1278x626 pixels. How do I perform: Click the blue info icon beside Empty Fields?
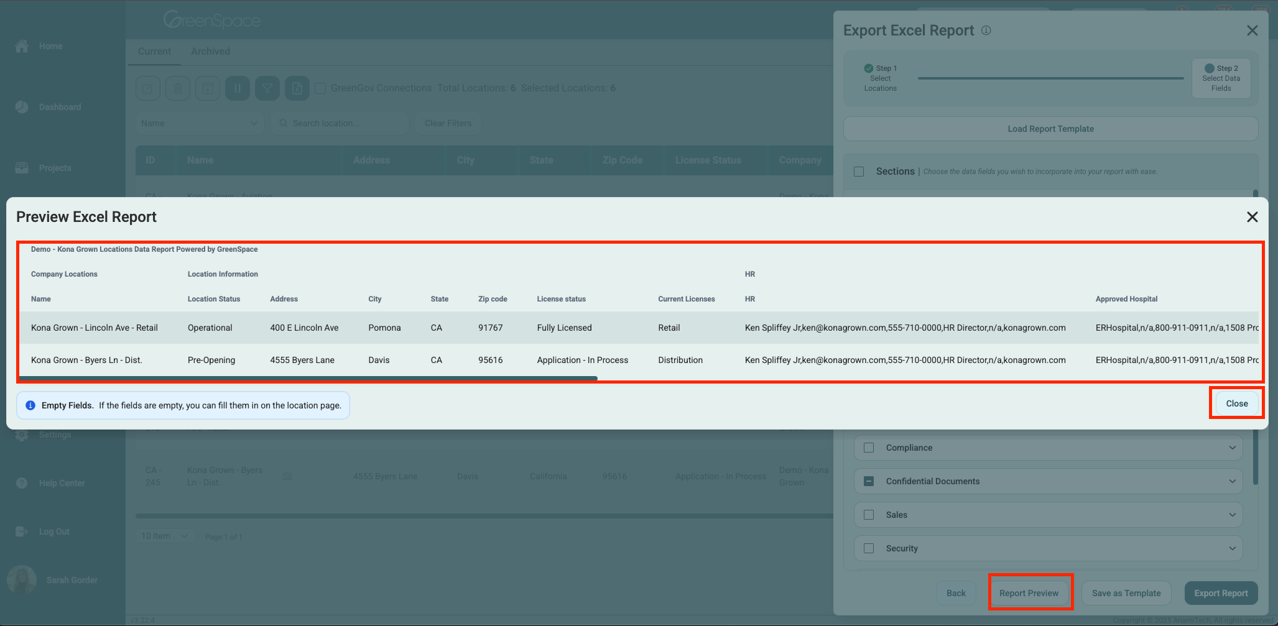(30, 405)
